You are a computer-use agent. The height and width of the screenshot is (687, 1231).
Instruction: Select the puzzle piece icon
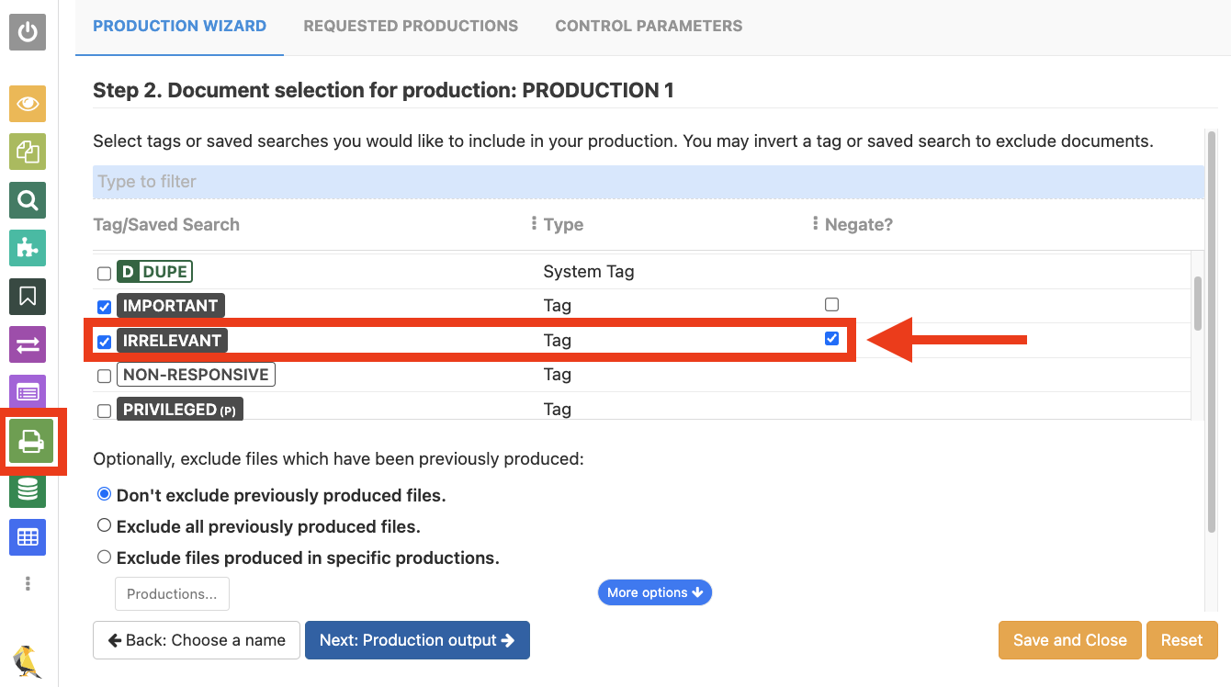(x=28, y=248)
